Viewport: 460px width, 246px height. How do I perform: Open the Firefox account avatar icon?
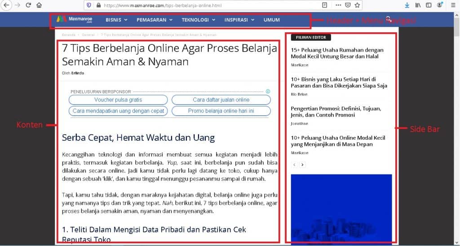click(440, 4)
